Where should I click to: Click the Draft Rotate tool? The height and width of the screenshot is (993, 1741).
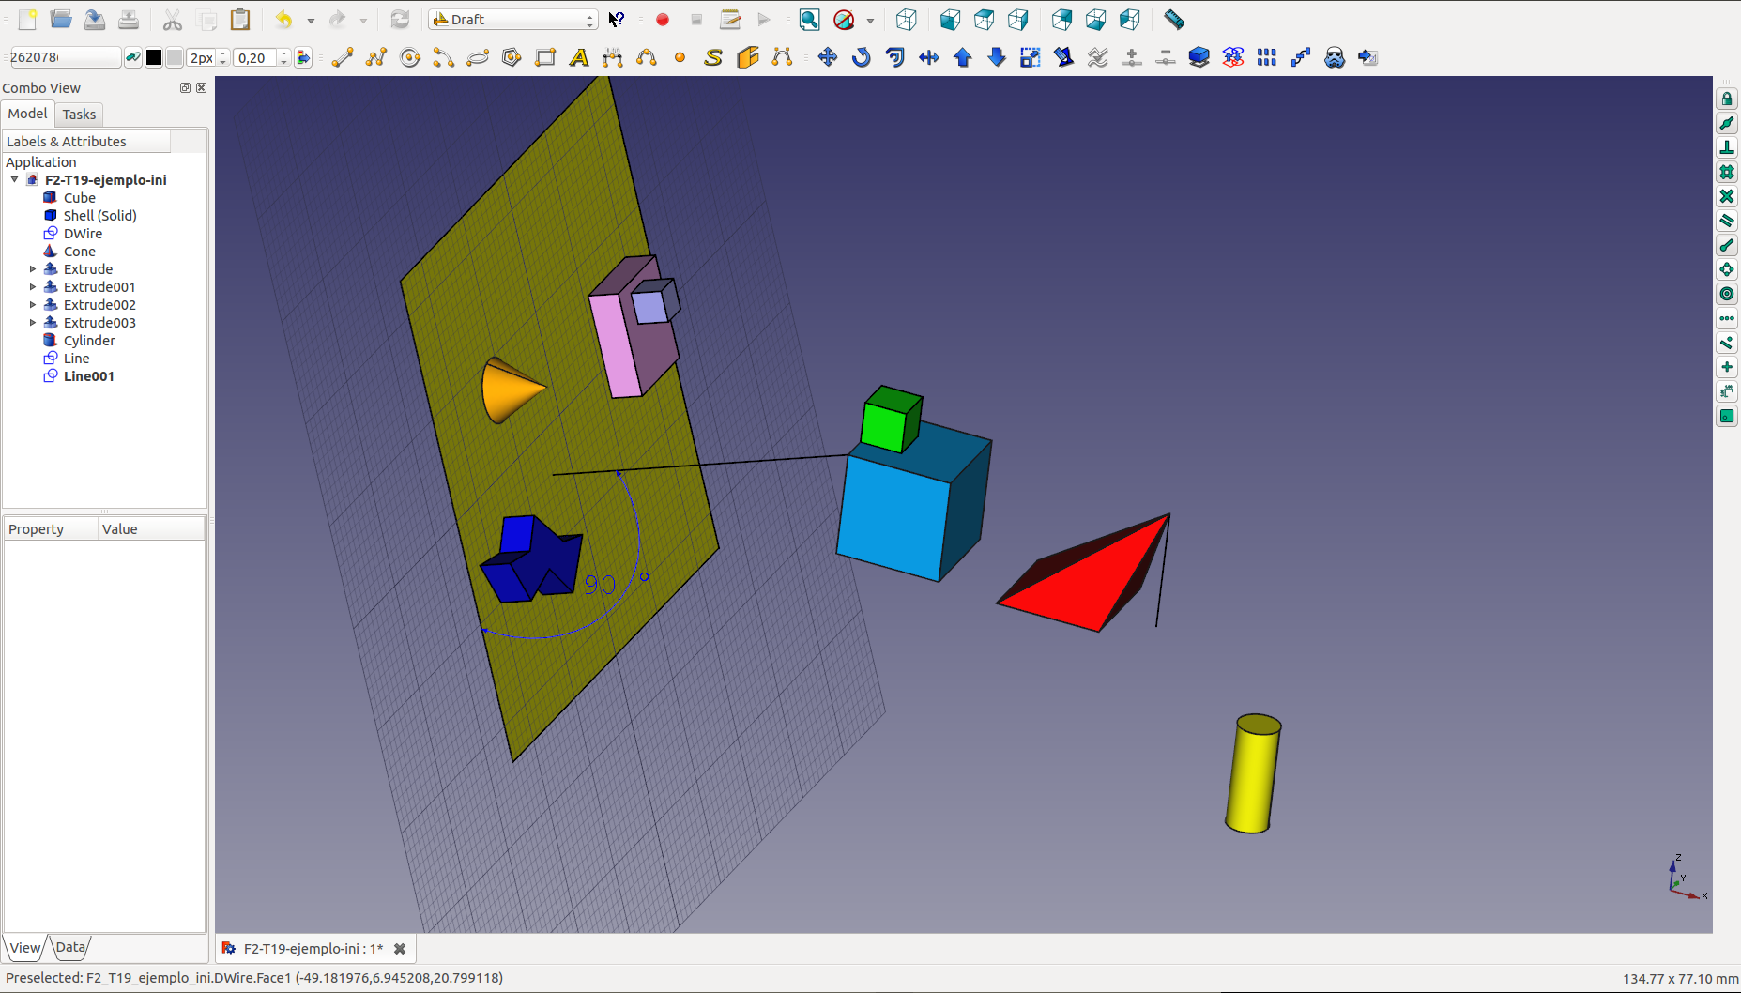[x=861, y=58]
